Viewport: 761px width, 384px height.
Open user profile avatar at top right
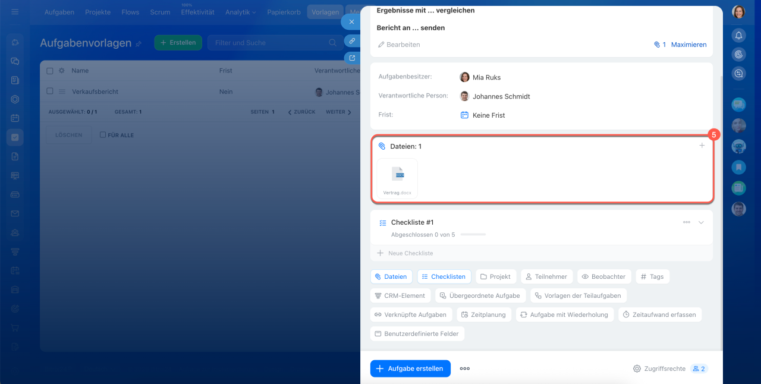(738, 12)
